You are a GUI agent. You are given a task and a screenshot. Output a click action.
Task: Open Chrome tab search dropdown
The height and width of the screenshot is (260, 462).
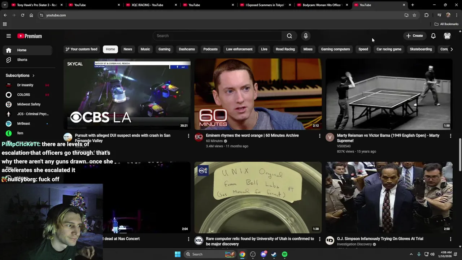(5, 5)
